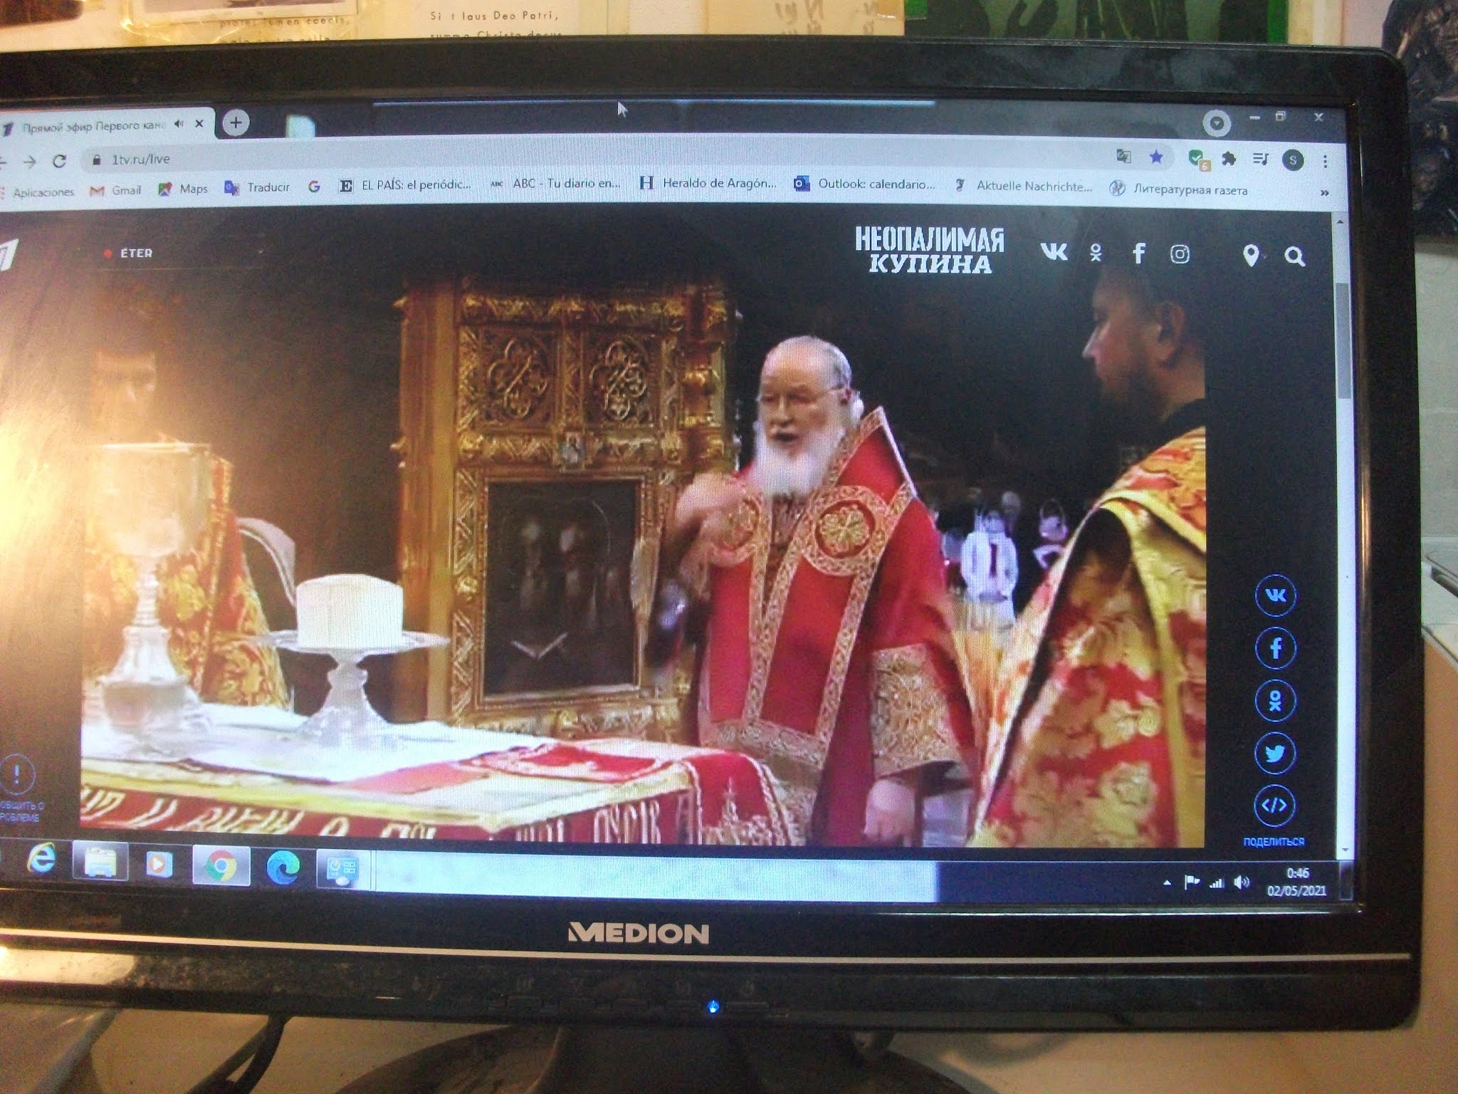This screenshot has width=1458, height=1094.
Task: Click the VK icon in page header
Action: pyautogui.click(x=1054, y=251)
